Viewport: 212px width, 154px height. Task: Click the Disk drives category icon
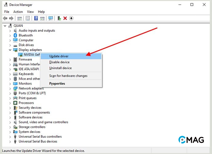tap(15, 45)
